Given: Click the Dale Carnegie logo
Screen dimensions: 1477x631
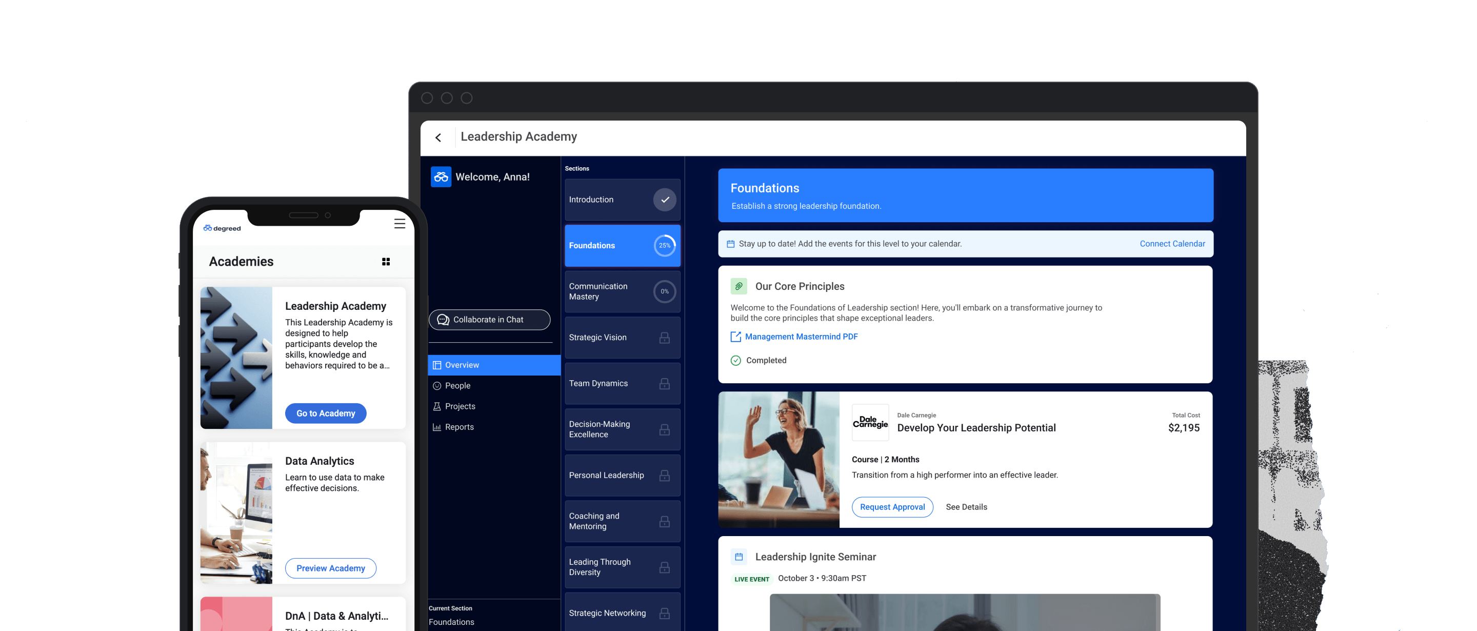Looking at the screenshot, I should tap(870, 423).
